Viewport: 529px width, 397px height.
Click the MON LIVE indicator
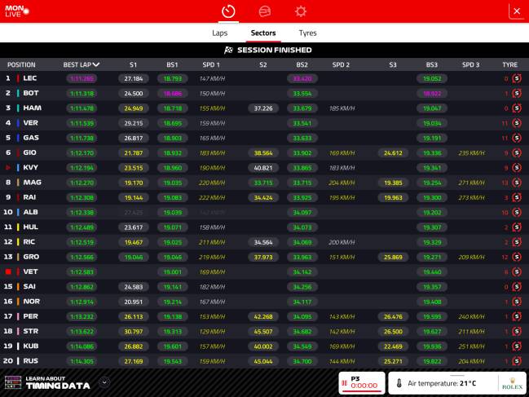[x=16, y=11]
